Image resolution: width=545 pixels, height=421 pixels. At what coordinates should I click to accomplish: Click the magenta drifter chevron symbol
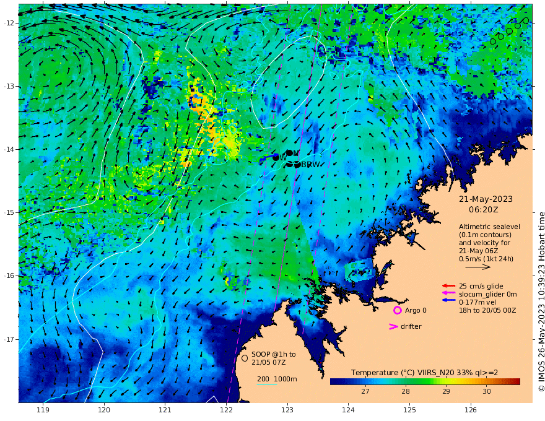(393, 326)
